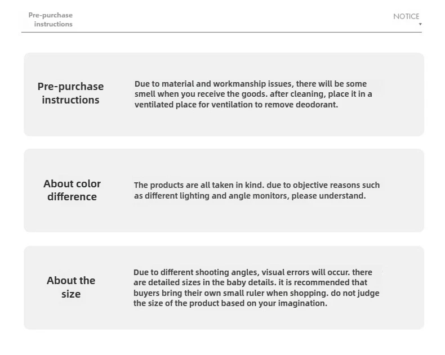Click the bold Pre-purchase instructions card title
This screenshot has width=445, height=355.
70,93
